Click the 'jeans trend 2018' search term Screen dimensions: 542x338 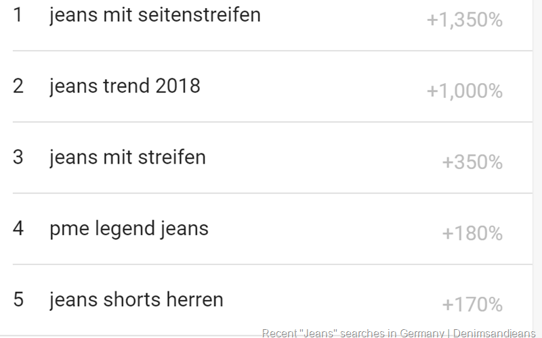click(125, 87)
